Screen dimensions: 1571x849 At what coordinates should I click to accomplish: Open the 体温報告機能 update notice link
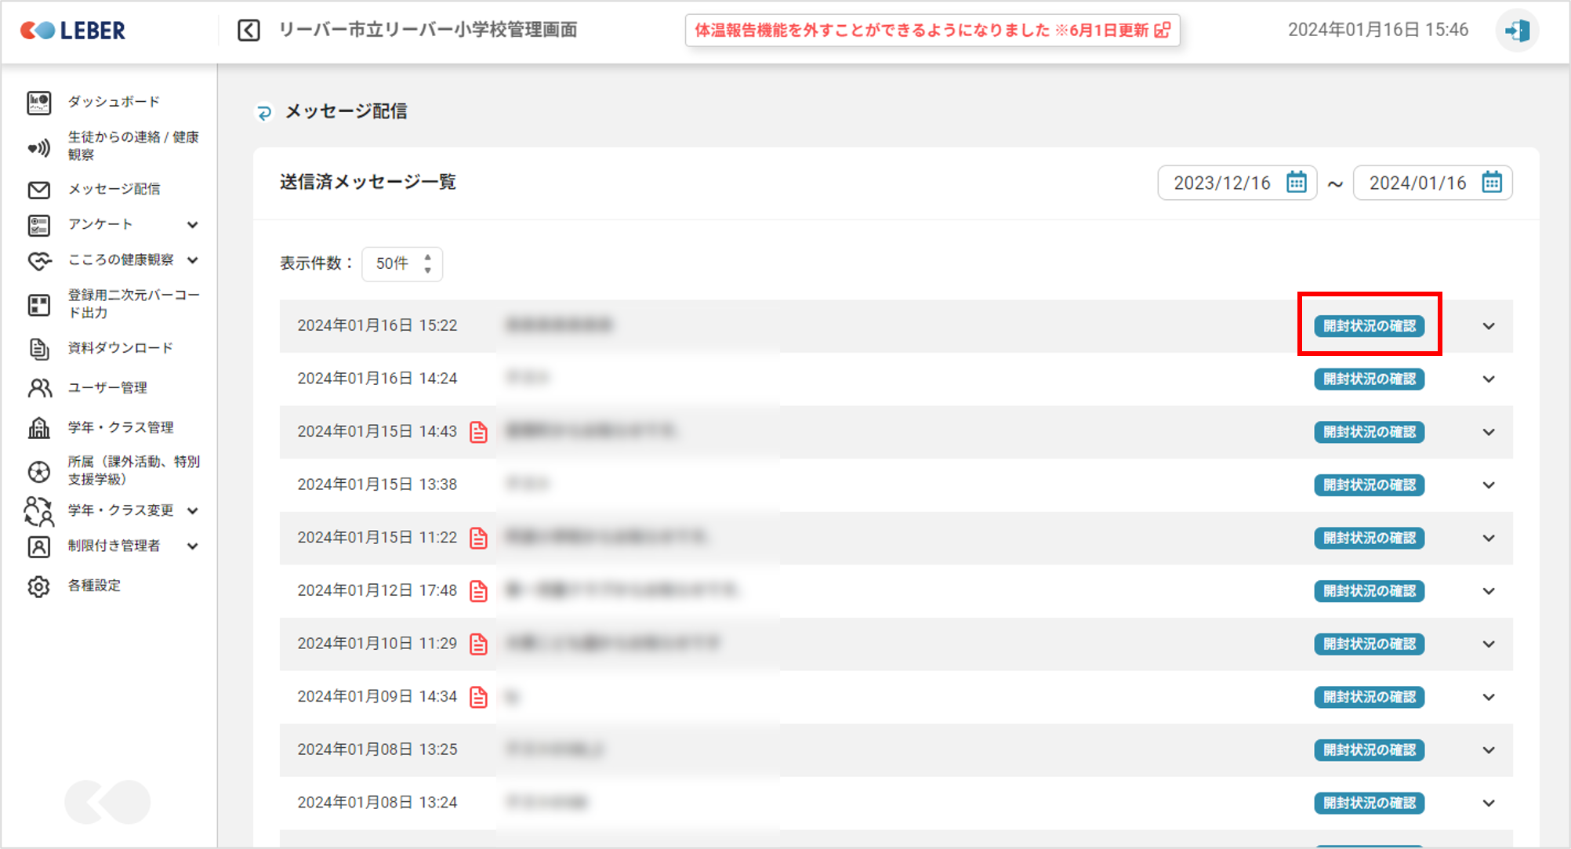click(x=932, y=31)
